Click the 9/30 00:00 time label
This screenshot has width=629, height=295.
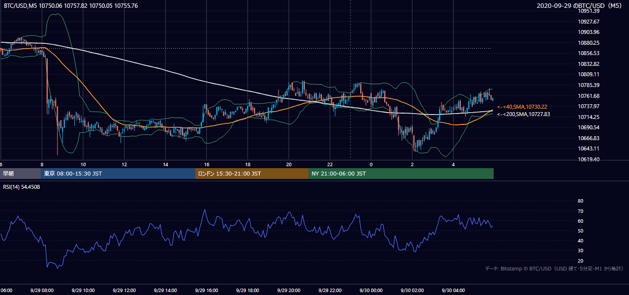click(x=371, y=291)
